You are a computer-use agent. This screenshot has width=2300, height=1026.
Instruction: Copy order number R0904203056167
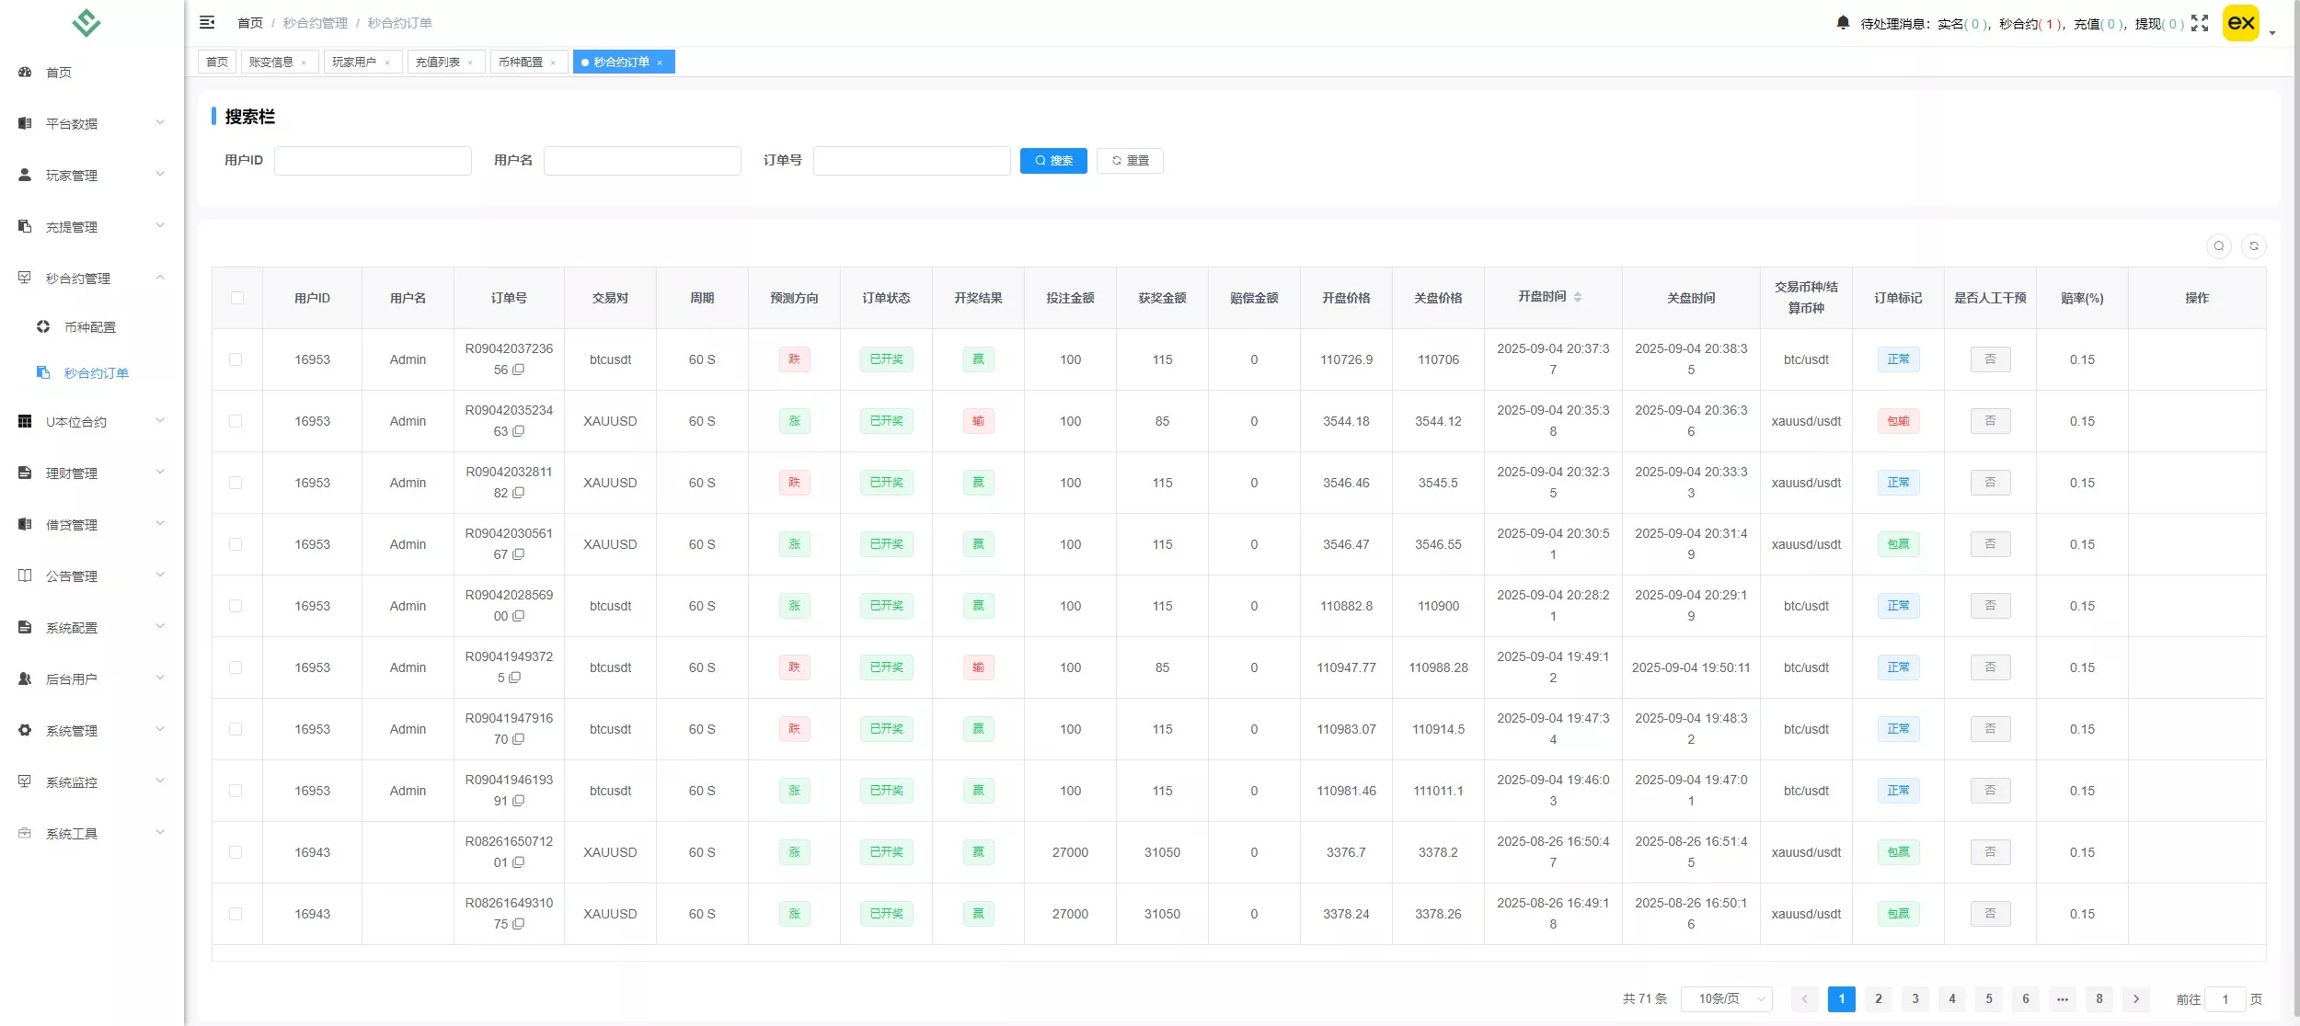tap(519, 554)
